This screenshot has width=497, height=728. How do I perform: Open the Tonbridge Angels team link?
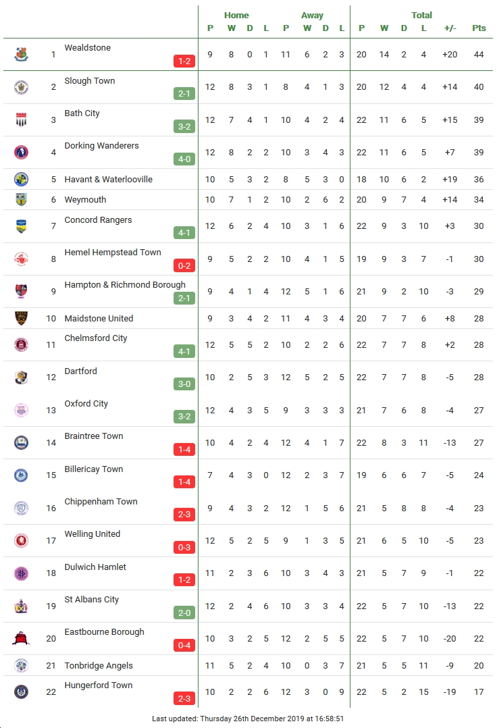click(99, 666)
